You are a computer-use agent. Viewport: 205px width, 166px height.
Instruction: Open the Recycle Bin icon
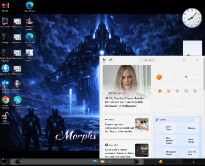click(5, 22)
